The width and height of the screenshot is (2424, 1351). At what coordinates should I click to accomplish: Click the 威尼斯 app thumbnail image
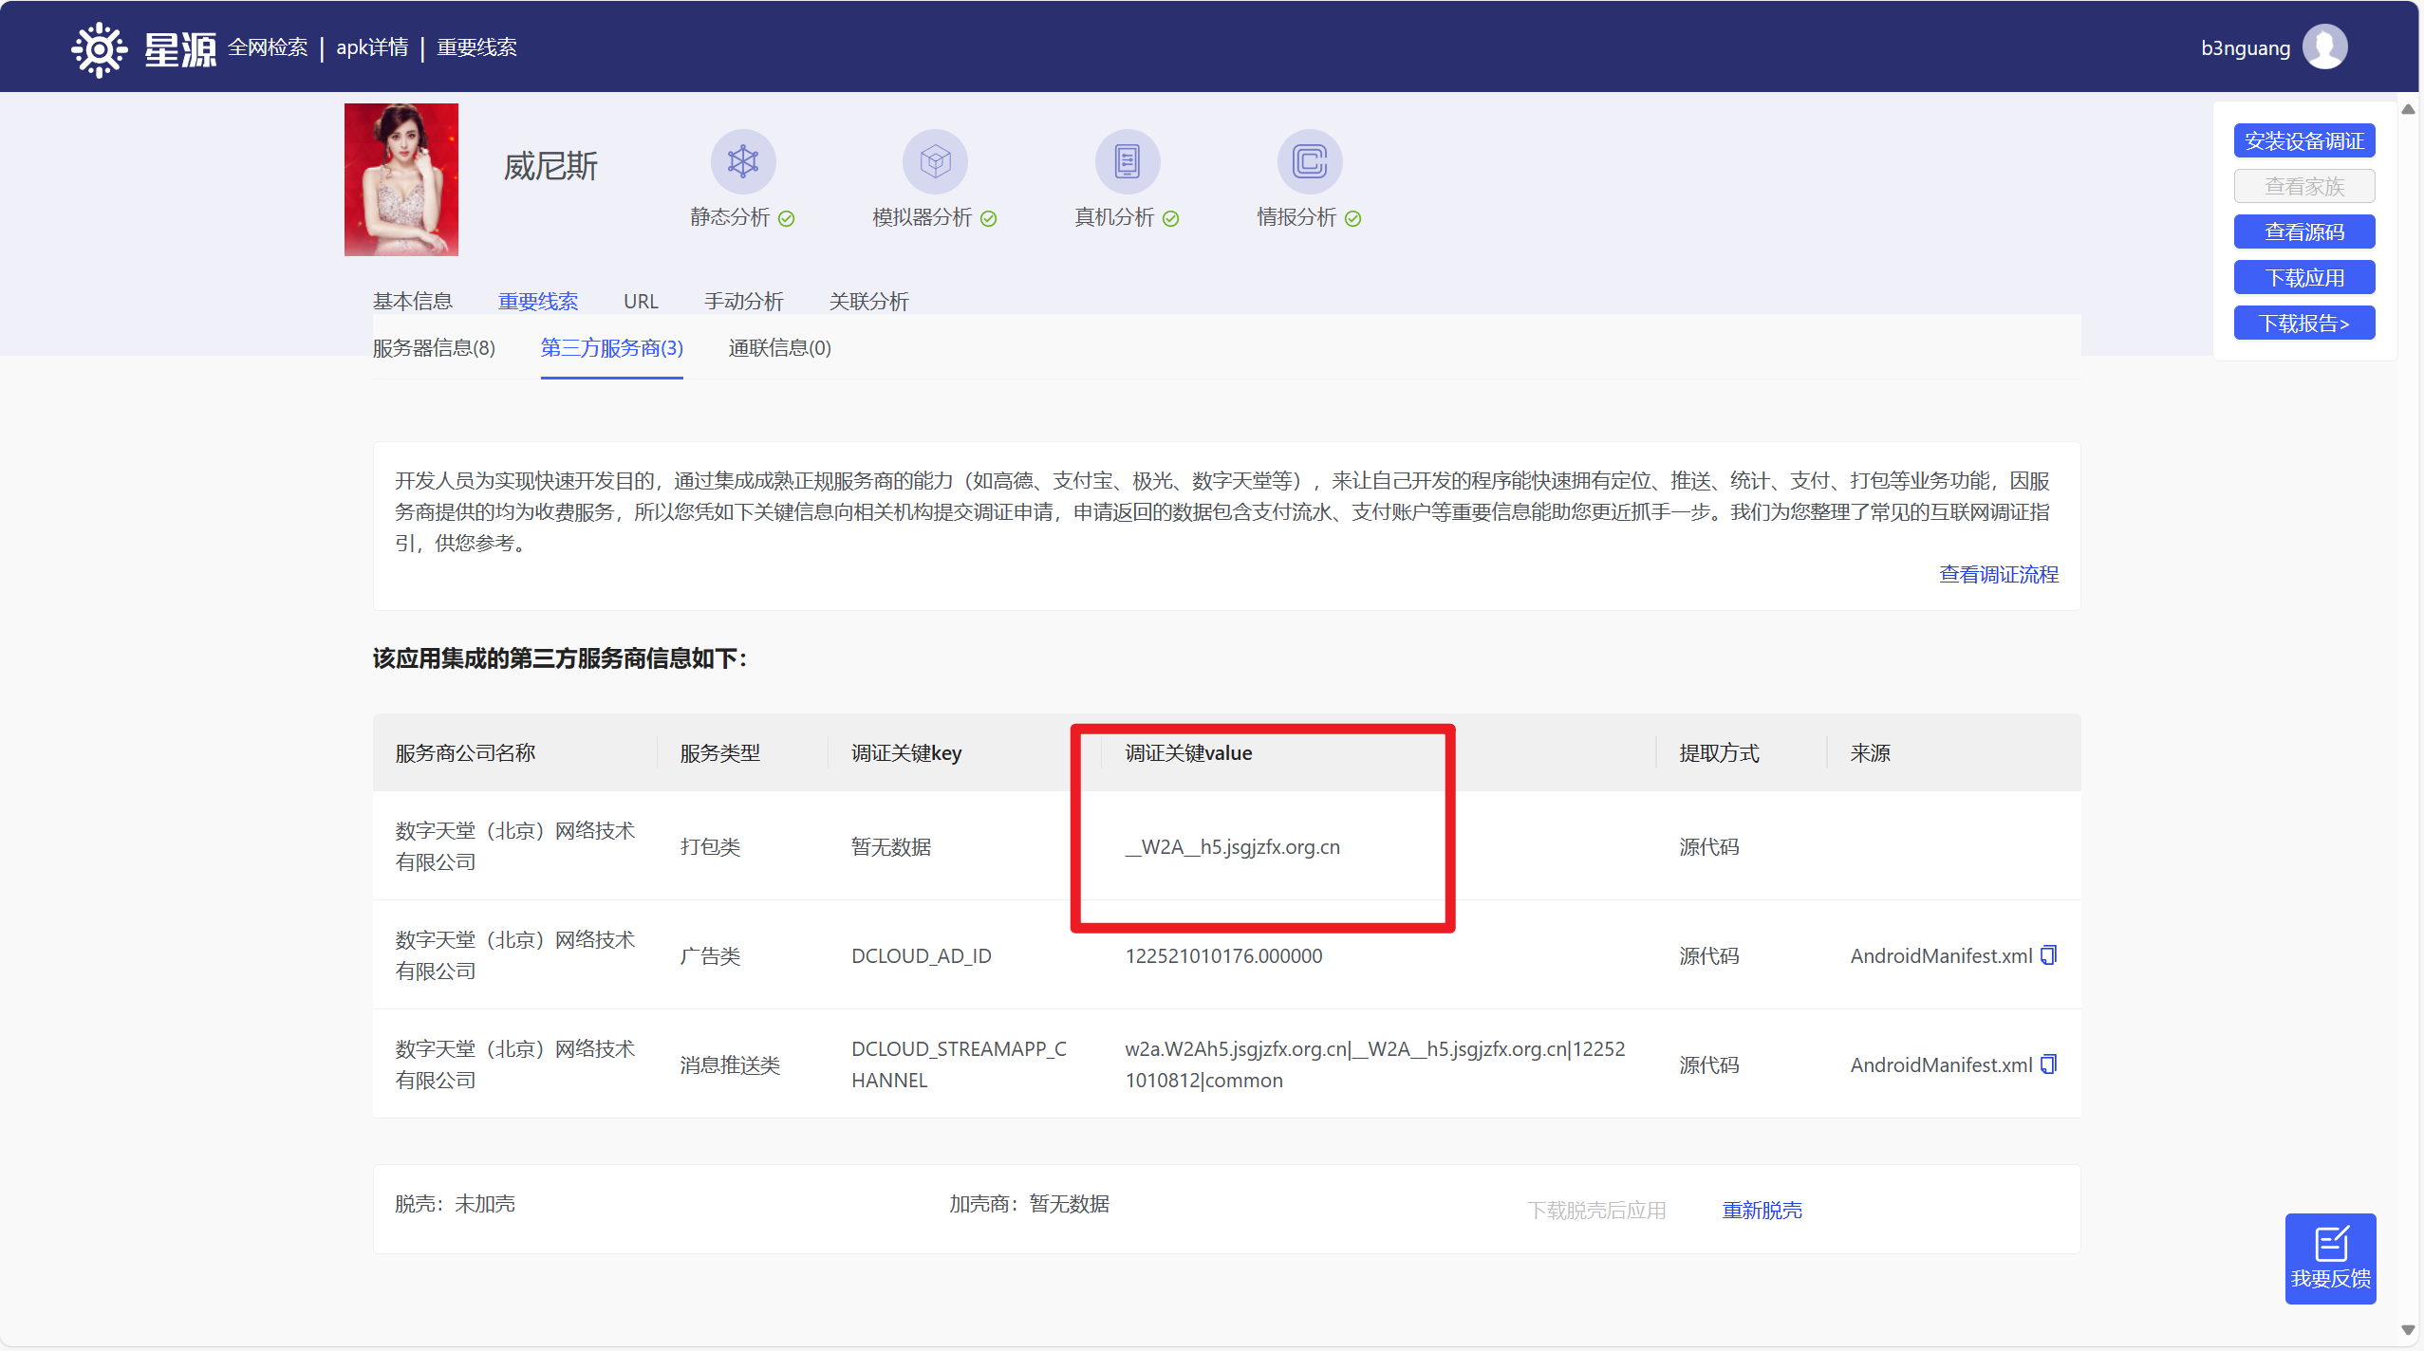[x=401, y=179]
